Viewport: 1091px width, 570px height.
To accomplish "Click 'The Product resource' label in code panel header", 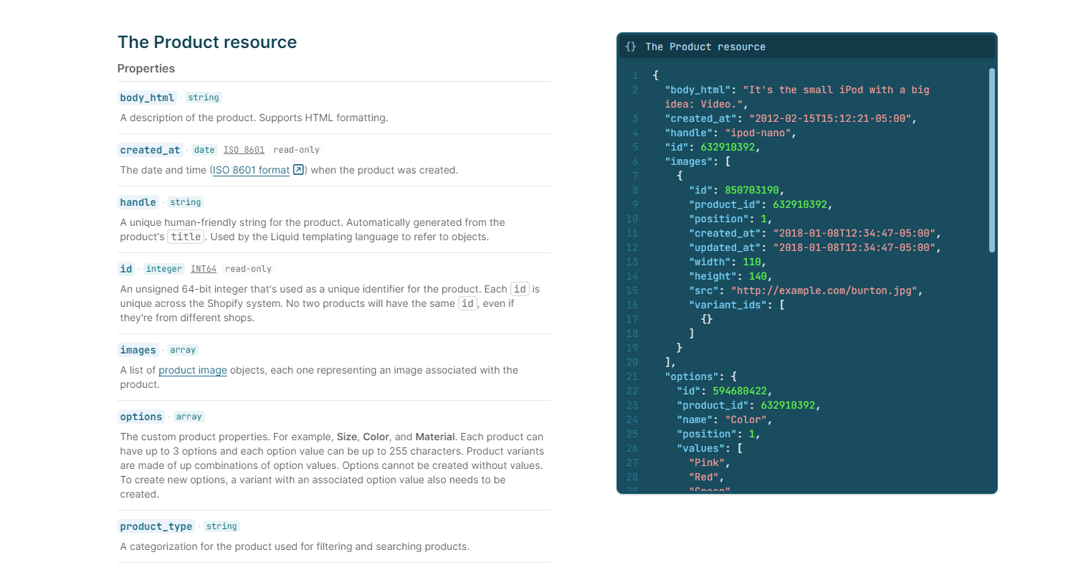I will point(705,47).
